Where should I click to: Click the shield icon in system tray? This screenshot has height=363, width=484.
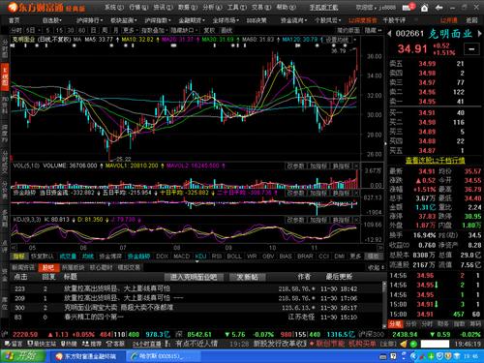(x=439, y=356)
